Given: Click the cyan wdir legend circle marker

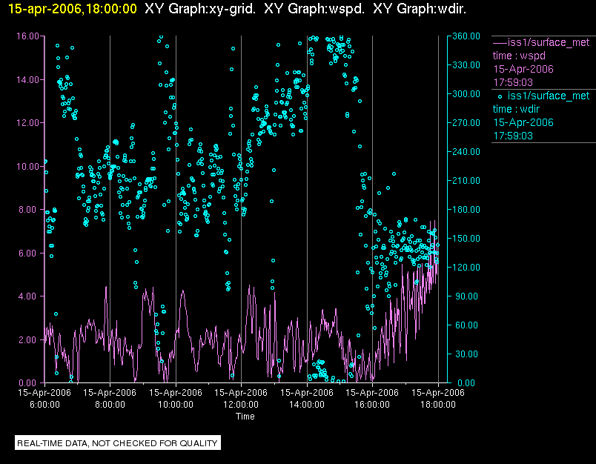Looking at the screenshot, I should (x=500, y=96).
